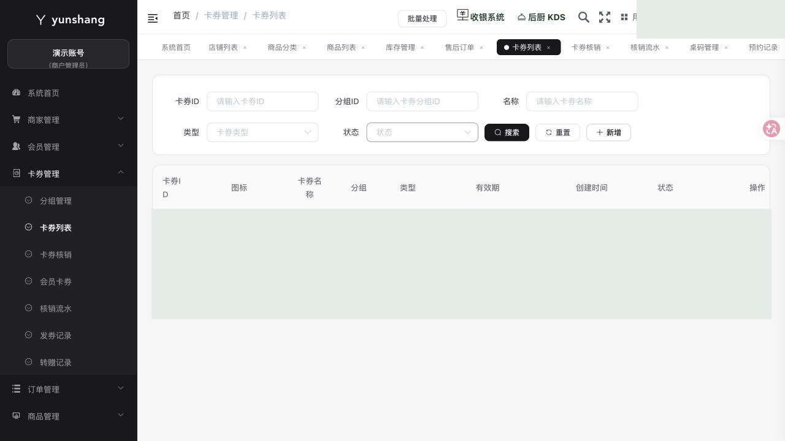The width and height of the screenshot is (785, 441).
Task: Click the circle icon beside 会员卡券
Action: [x=28, y=281]
